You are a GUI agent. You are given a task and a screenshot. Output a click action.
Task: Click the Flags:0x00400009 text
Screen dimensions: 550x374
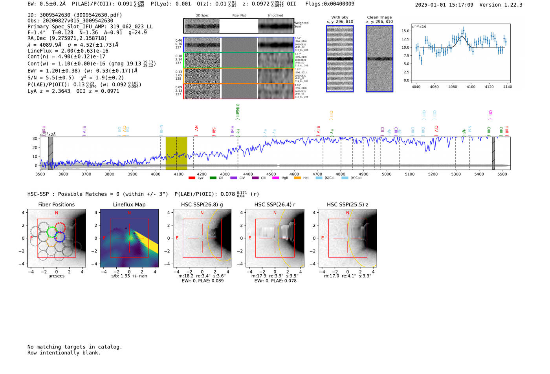pyautogui.click(x=330, y=4)
